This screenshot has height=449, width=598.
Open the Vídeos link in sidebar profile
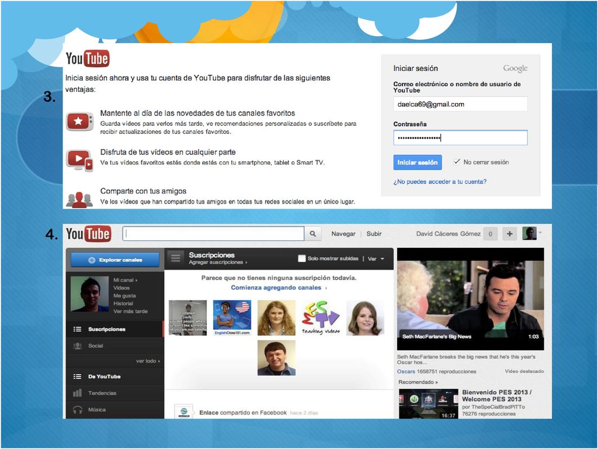click(121, 288)
